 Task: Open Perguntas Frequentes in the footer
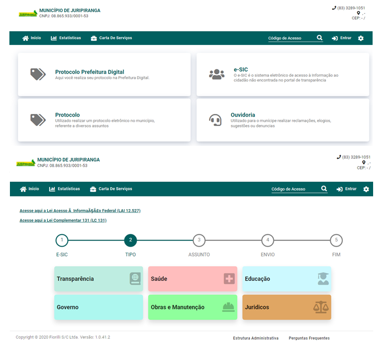(x=309, y=338)
